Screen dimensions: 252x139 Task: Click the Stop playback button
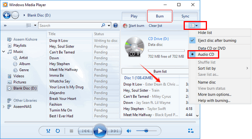pos(71,131)
